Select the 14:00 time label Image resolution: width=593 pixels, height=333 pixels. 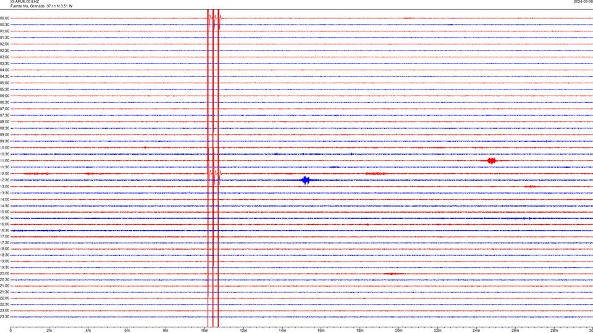pyautogui.click(x=4, y=199)
